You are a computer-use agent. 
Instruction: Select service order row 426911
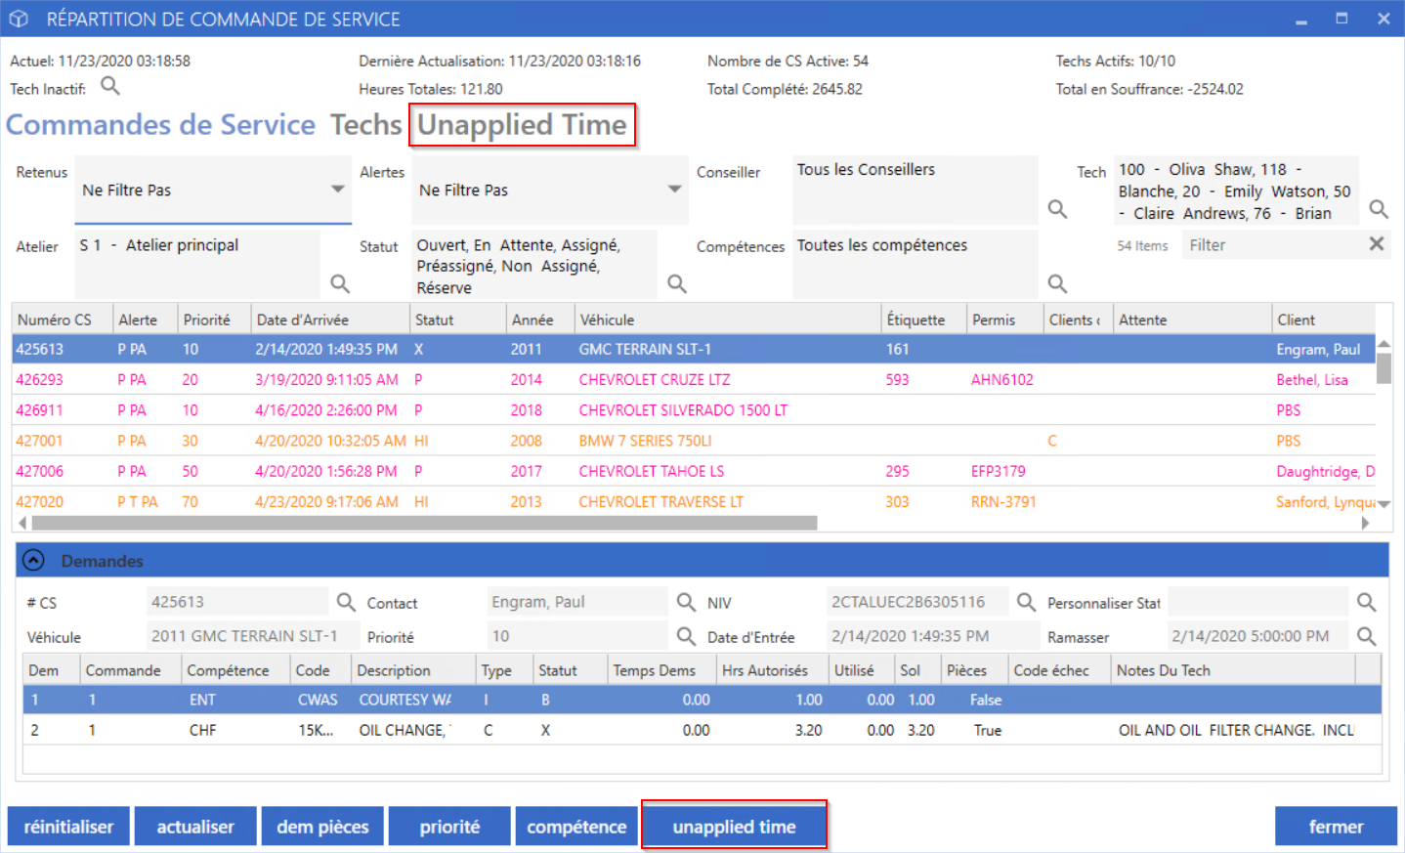click(x=694, y=410)
